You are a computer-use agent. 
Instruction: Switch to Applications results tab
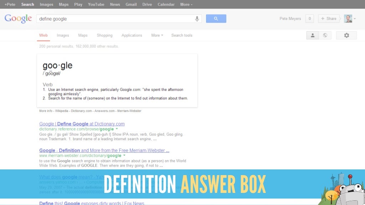click(x=132, y=35)
